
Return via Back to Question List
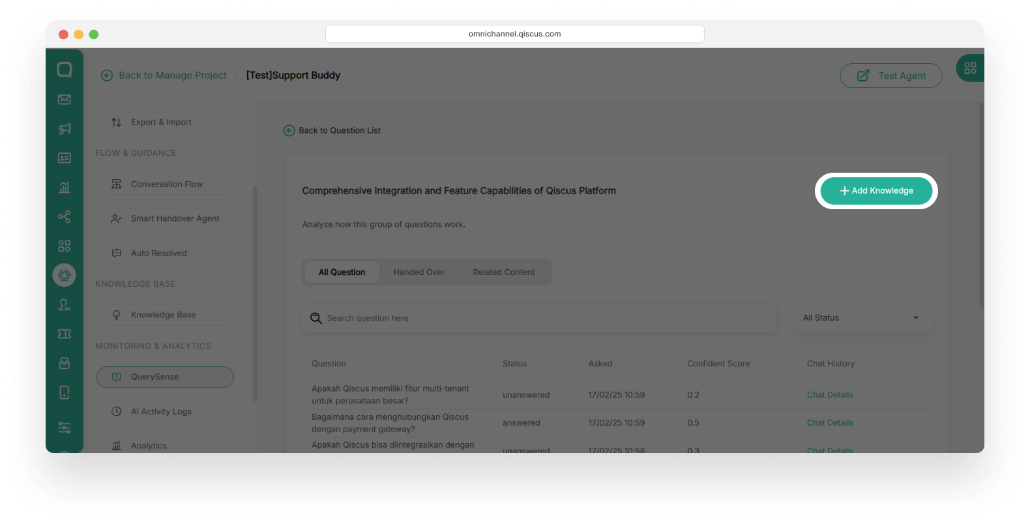tap(332, 130)
